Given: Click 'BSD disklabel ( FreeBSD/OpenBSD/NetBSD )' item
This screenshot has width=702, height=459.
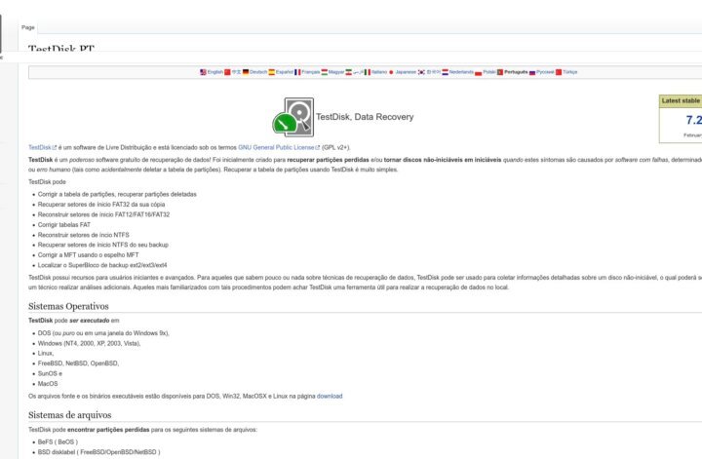Looking at the screenshot, I should pos(98,452).
